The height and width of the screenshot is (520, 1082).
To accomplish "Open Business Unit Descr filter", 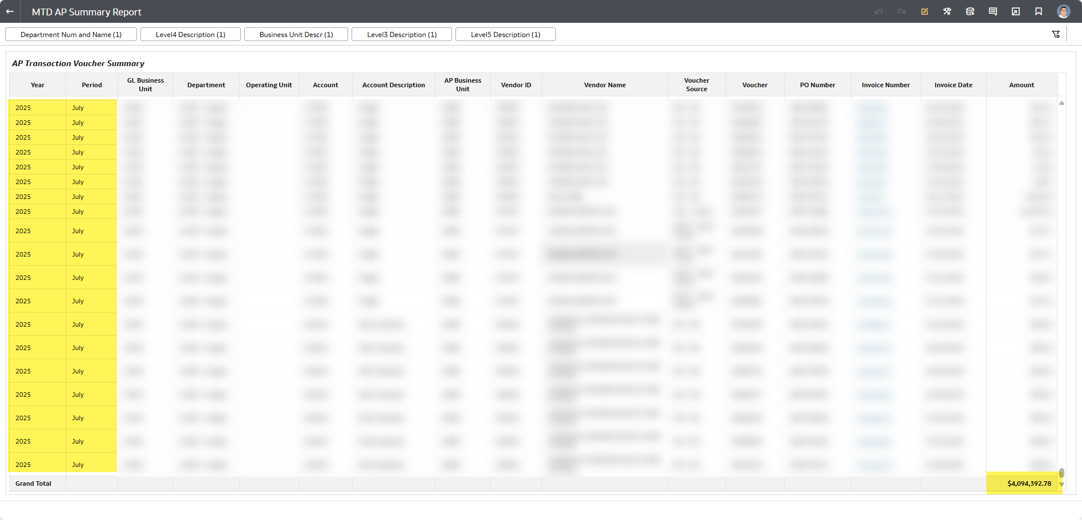I will [x=296, y=34].
